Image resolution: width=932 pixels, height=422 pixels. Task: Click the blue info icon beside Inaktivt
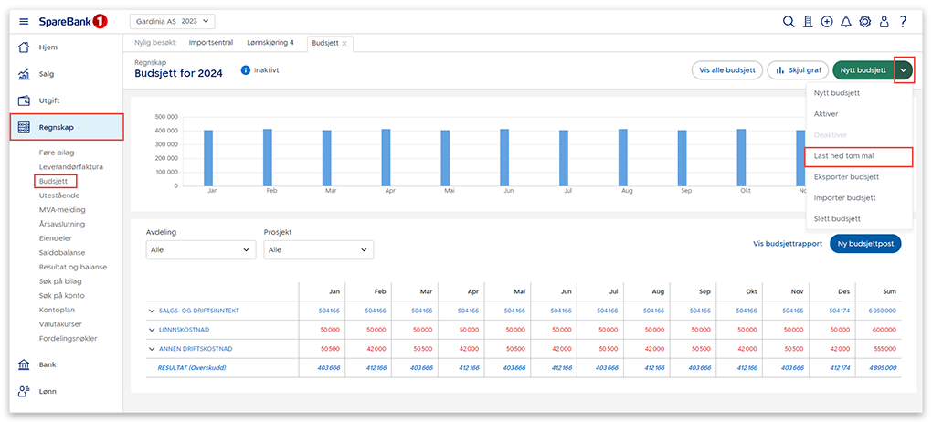(x=246, y=70)
